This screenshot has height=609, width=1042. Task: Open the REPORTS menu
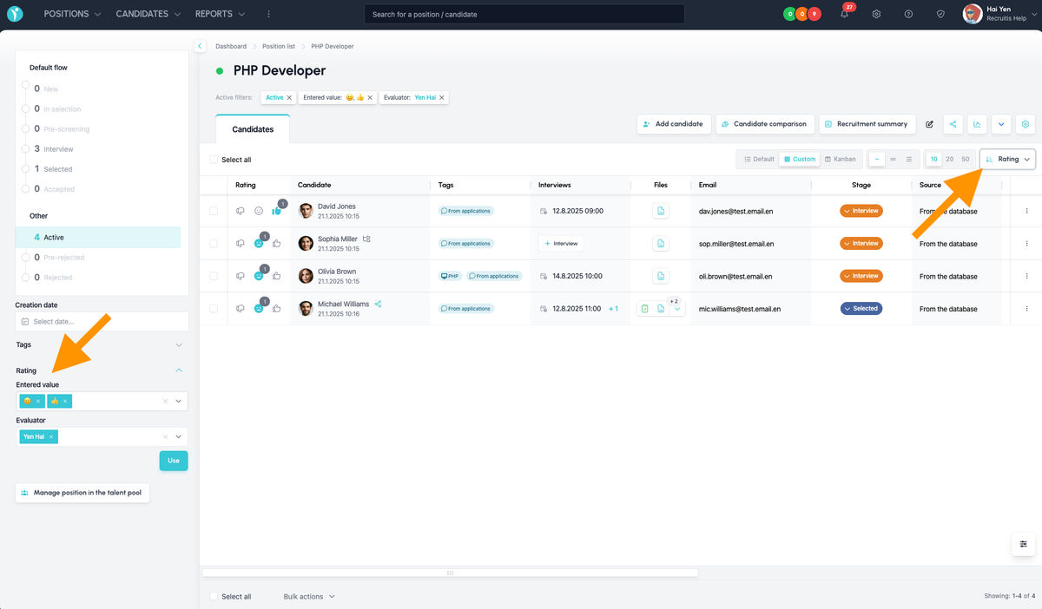coord(220,14)
